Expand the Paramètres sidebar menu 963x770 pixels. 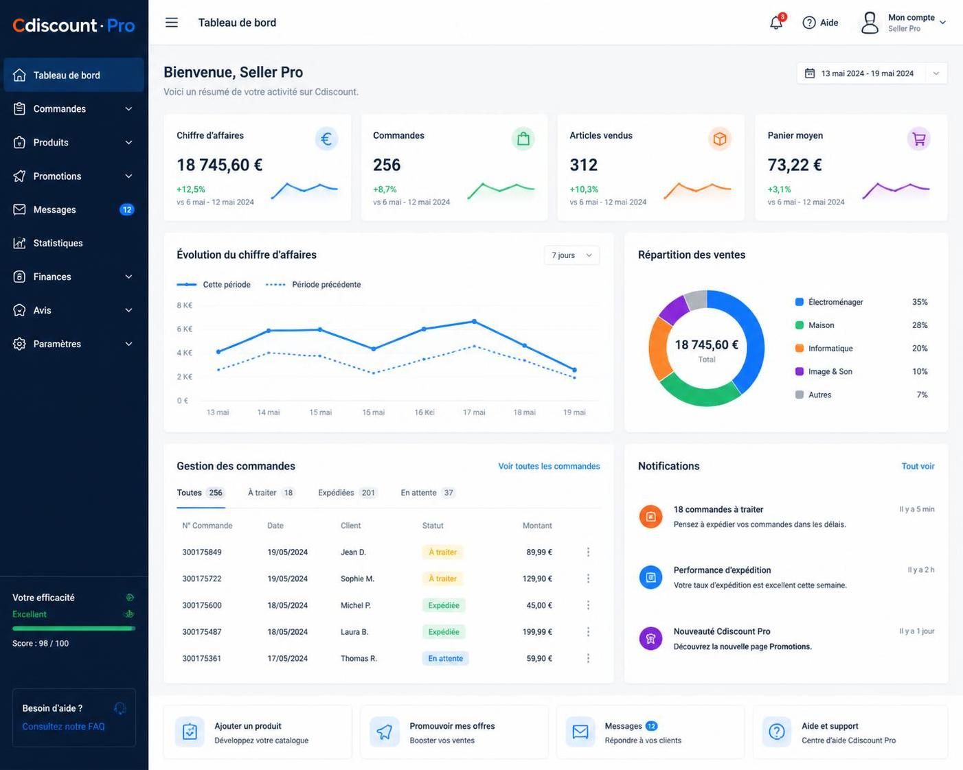tap(128, 344)
